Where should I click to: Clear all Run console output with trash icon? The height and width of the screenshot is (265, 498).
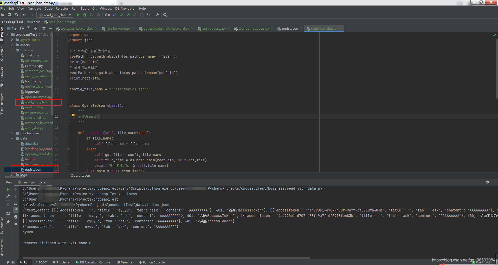point(16,223)
